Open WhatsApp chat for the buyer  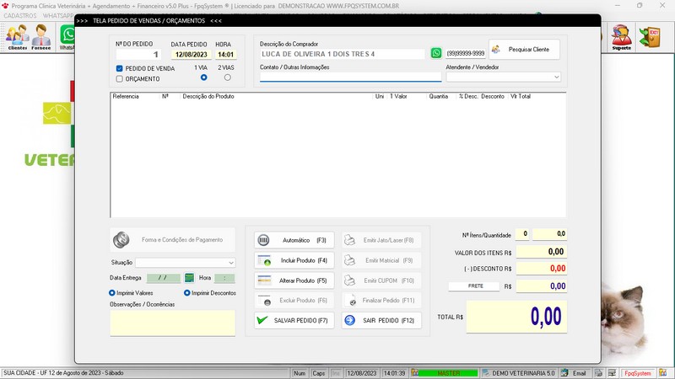point(436,53)
